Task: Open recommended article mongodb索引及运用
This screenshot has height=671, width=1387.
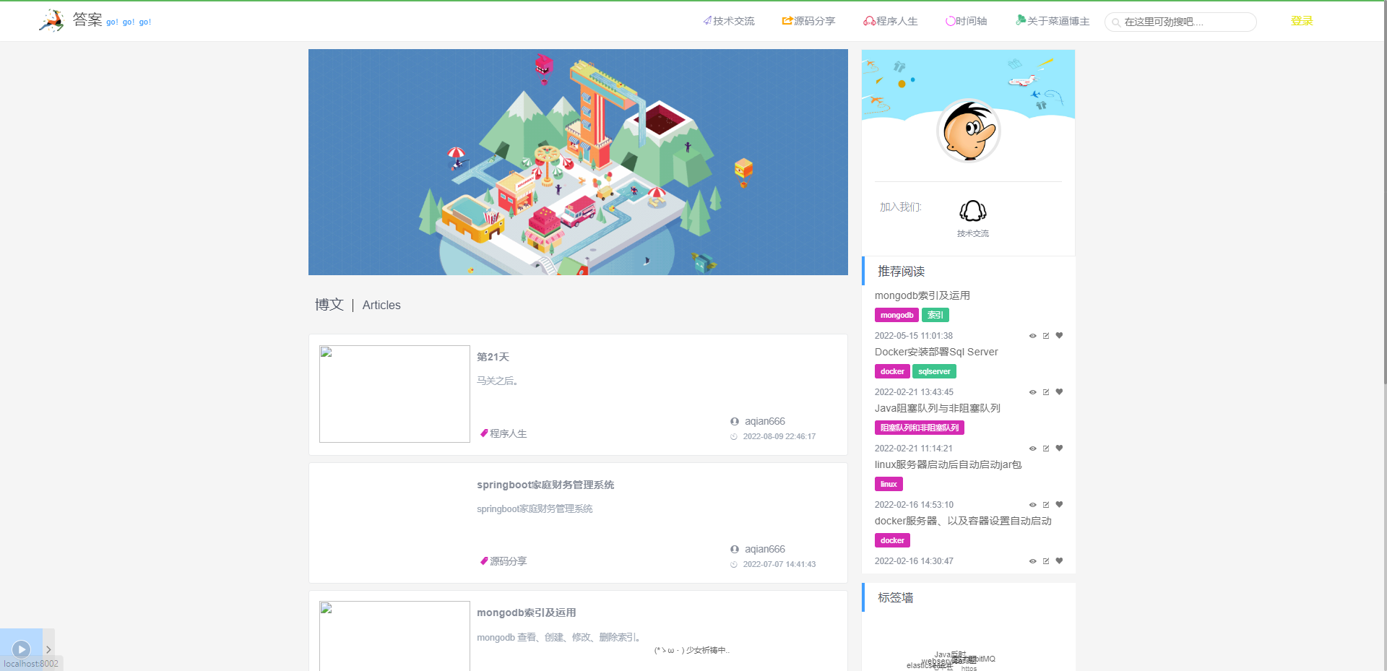Action: (922, 295)
